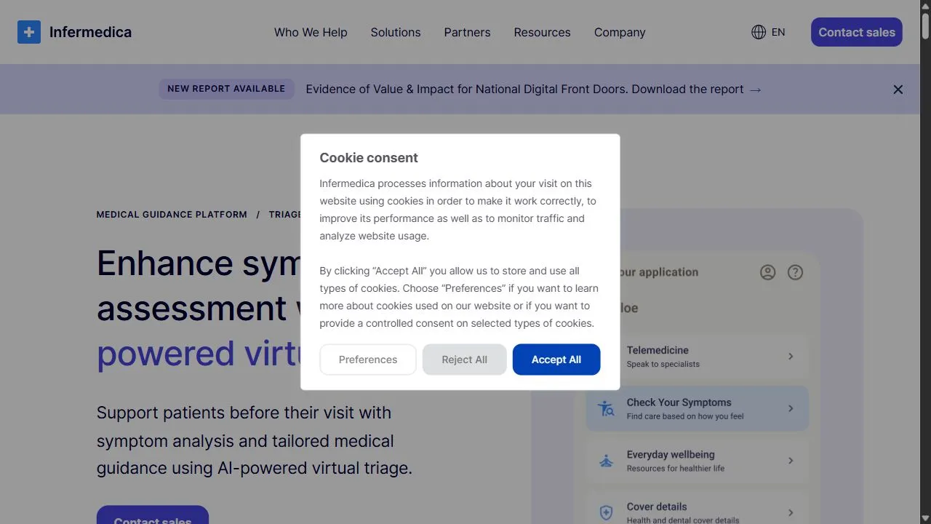Click the NEW REPORT AVAILABLE badge
931x524 pixels.
pyautogui.click(x=226, y=89)
